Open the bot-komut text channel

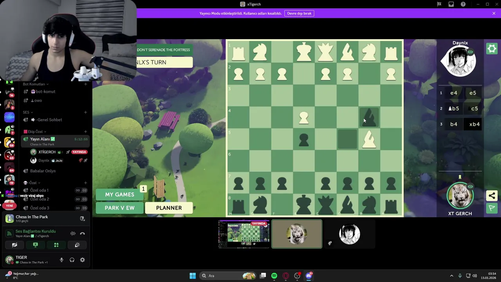tap(55, 92)
